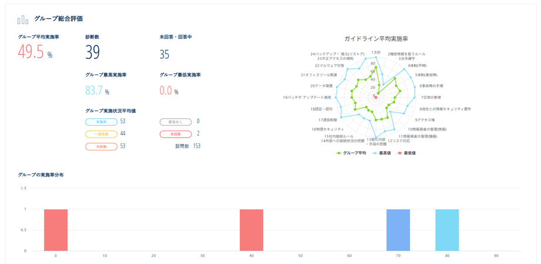Click the 7日常の教育 radar axis label

pyautogui.click(x=430, y=97)
